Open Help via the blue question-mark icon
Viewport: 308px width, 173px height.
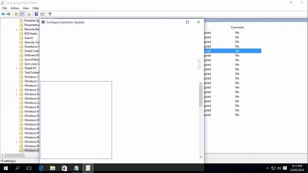[x=37, y=14]
